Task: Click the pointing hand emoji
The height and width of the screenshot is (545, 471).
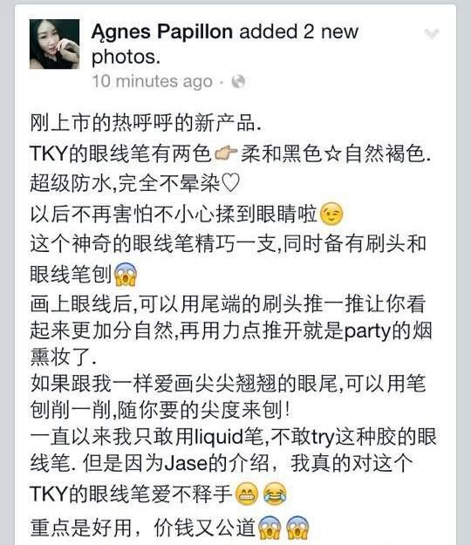Action: coord(226,153)
